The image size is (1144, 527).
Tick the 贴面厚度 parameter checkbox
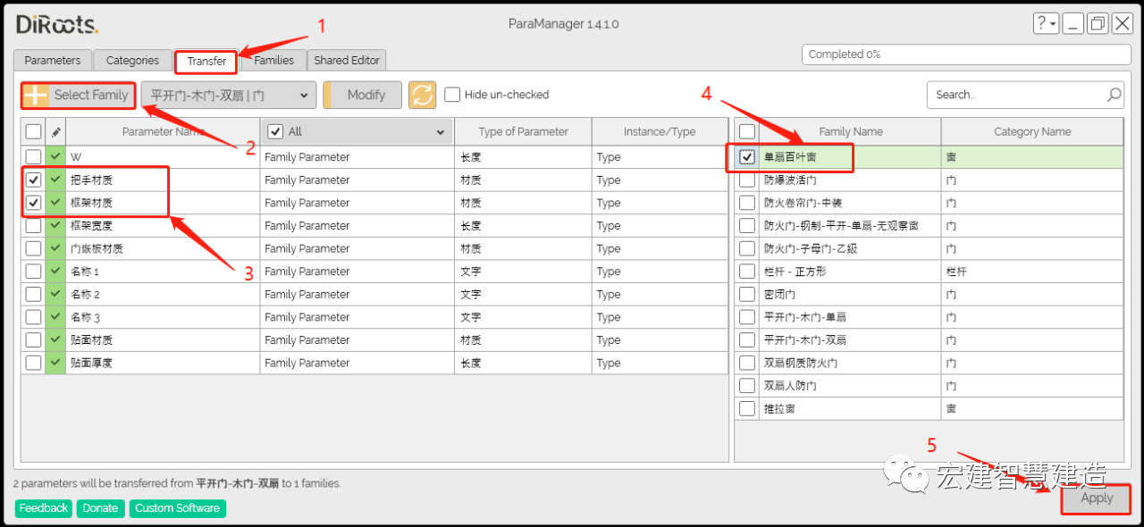pyautogui.click(x=33, y=364)
